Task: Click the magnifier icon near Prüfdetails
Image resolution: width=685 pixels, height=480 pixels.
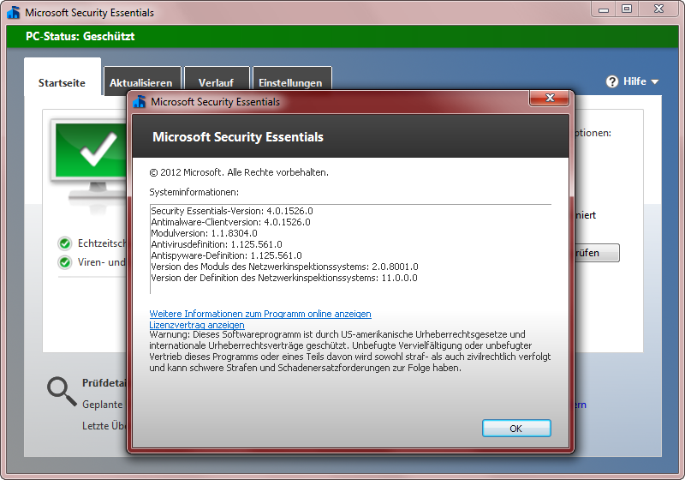Action: click(62, 392)
